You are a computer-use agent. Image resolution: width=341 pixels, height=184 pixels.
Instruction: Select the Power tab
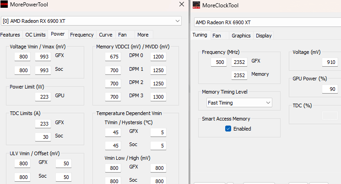coord(58,34)
